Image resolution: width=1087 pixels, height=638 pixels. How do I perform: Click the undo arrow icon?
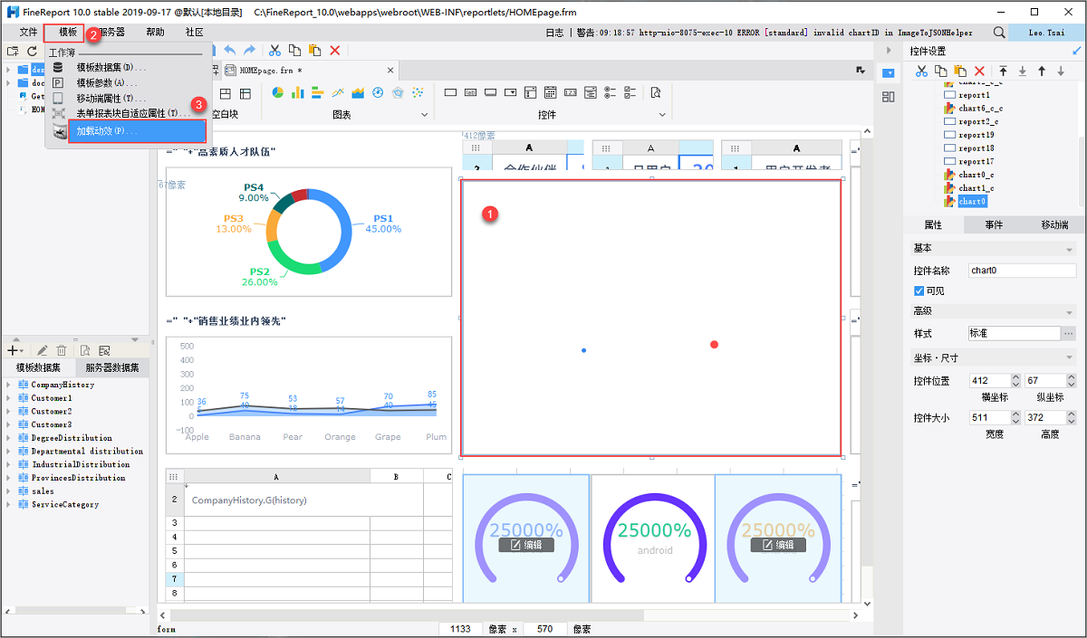(230, 51)
